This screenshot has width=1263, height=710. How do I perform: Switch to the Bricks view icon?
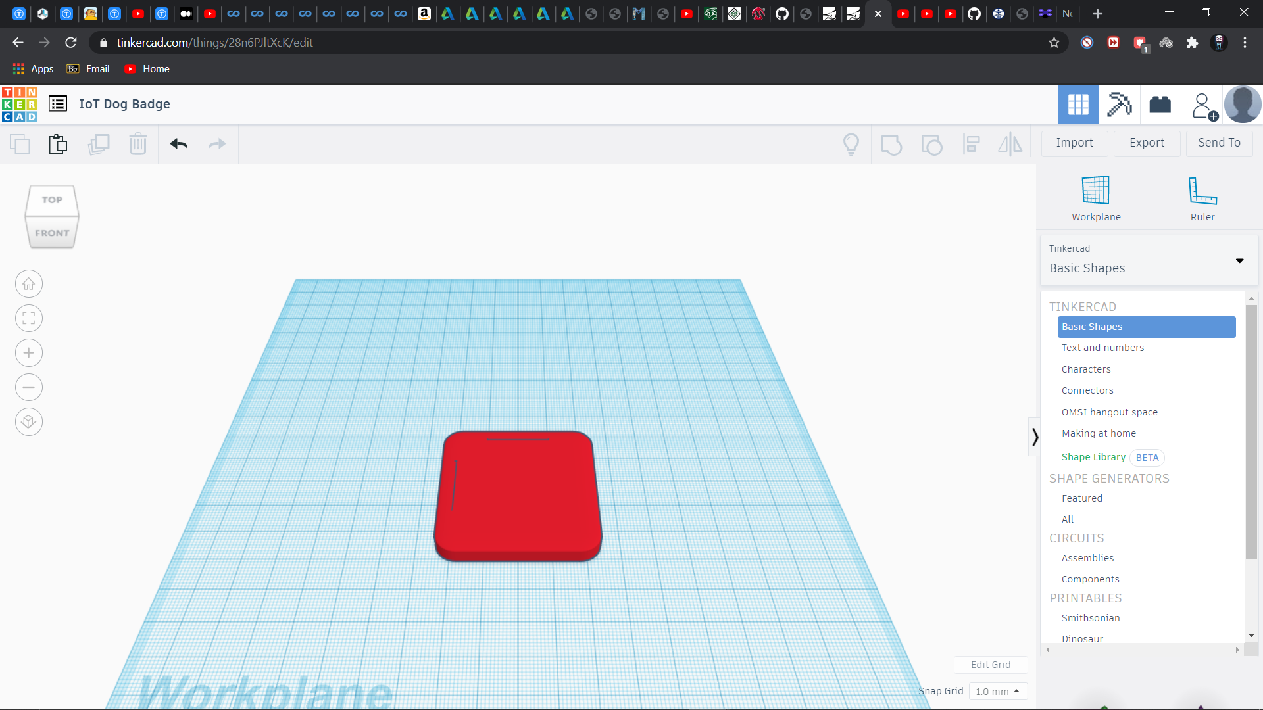1160,104
